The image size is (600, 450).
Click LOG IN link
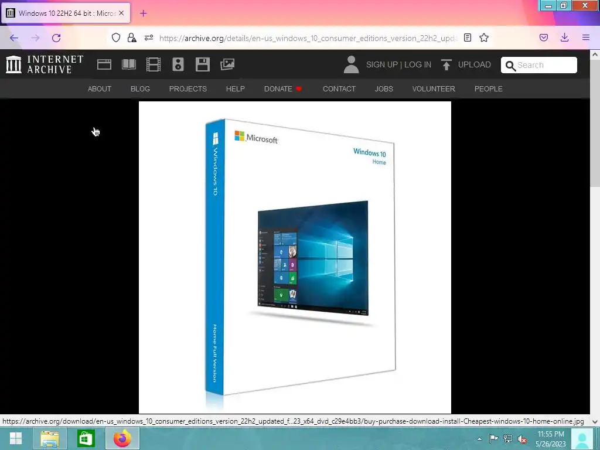point(418,64)
